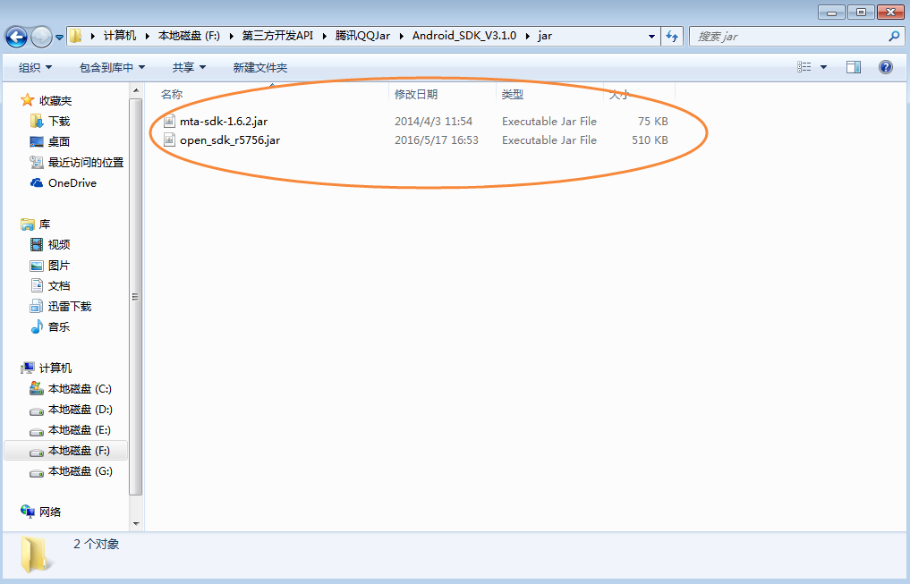The width and height of the screenshot is (910, 584).
Task: Click the date 2016/5/17 16:53
Action: coord(437,140)
